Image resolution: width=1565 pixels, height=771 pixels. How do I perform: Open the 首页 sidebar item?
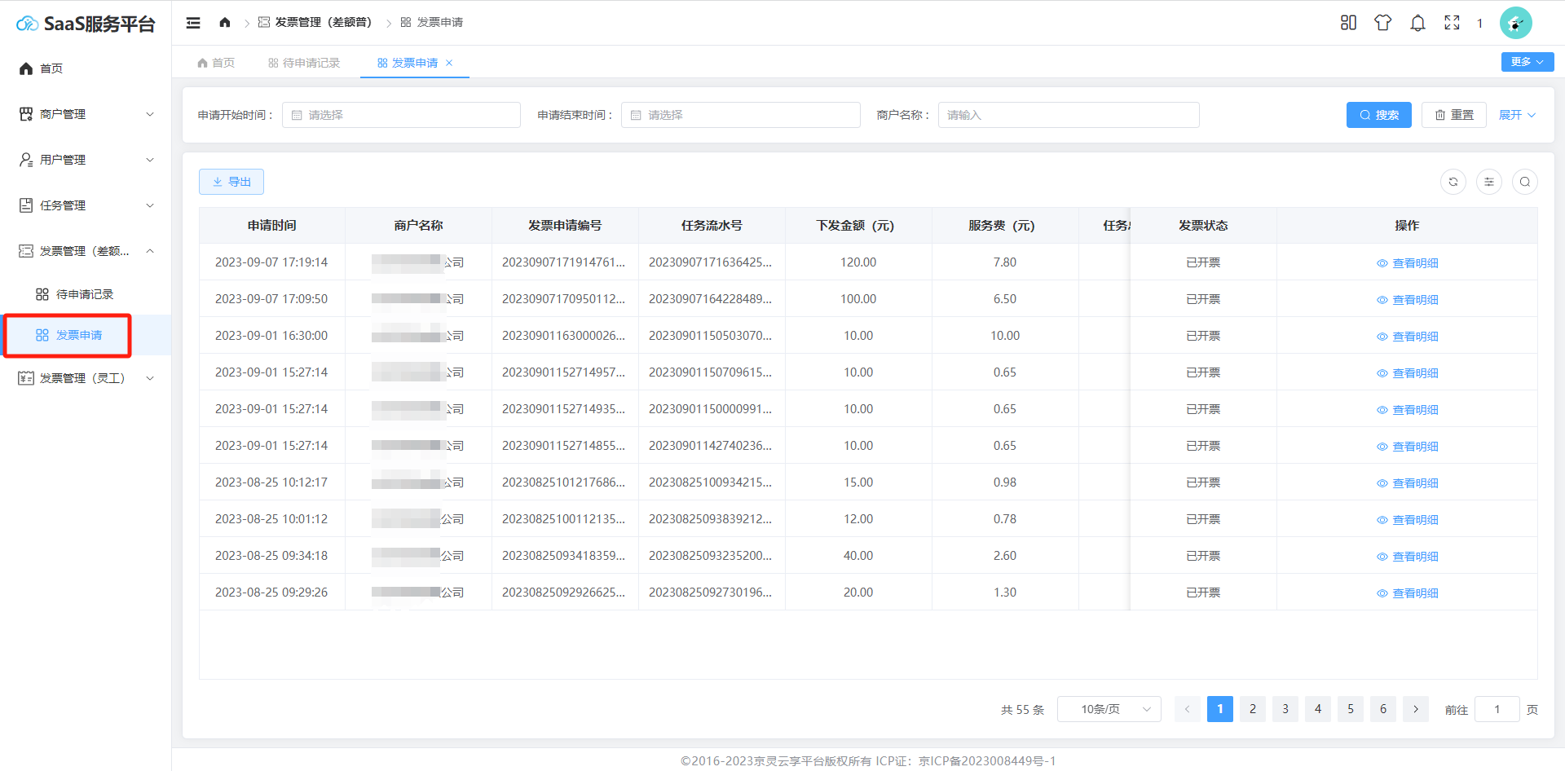point(86,68)
